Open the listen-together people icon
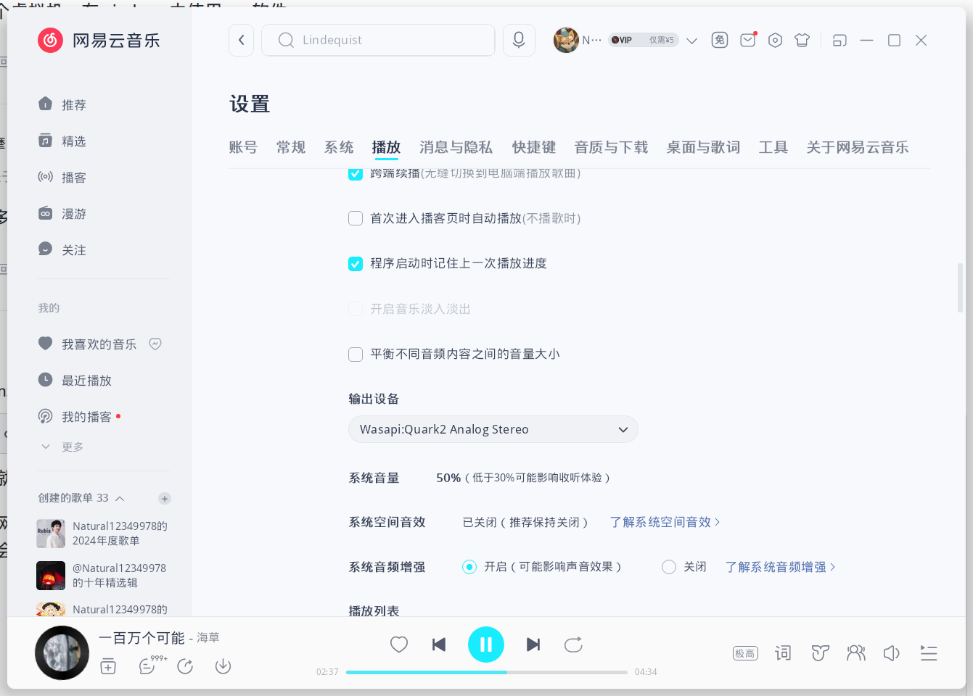The image size is (973, 696). (856, 653)
